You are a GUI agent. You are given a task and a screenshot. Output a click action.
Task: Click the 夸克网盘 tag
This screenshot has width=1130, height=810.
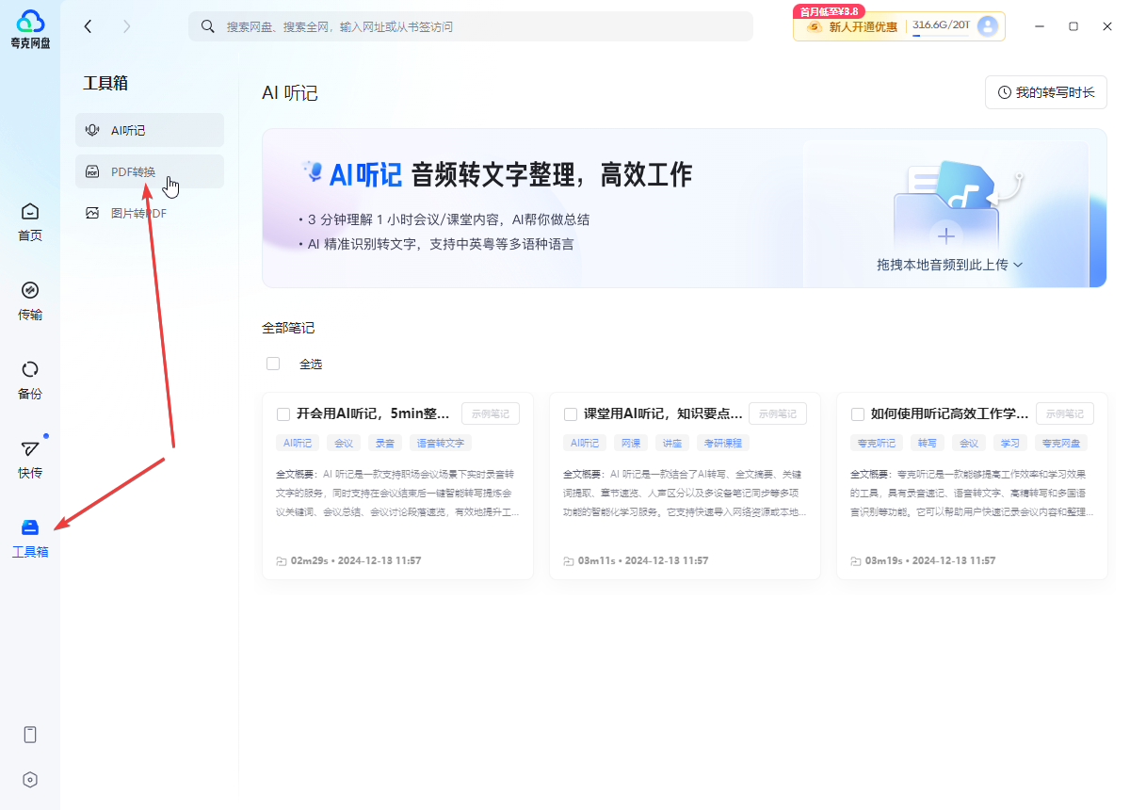coord(1061,443)
